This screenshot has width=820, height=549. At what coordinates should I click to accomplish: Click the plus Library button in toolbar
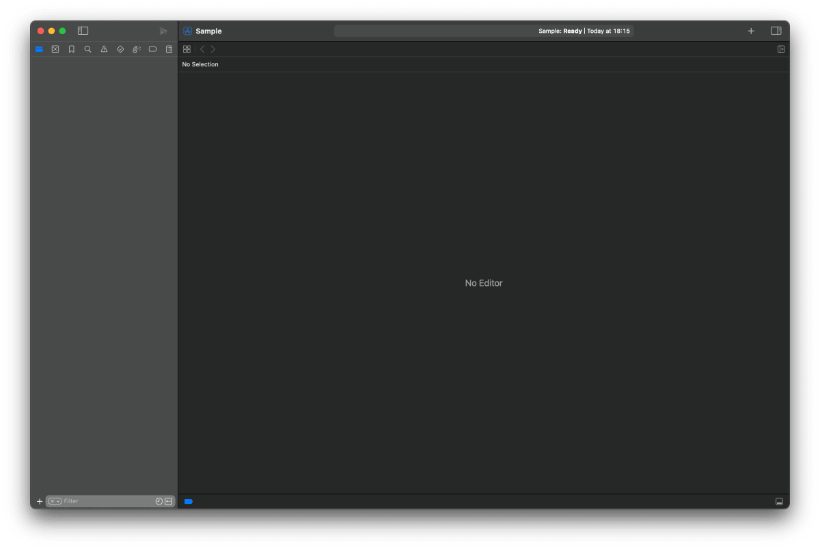(751, 31)
